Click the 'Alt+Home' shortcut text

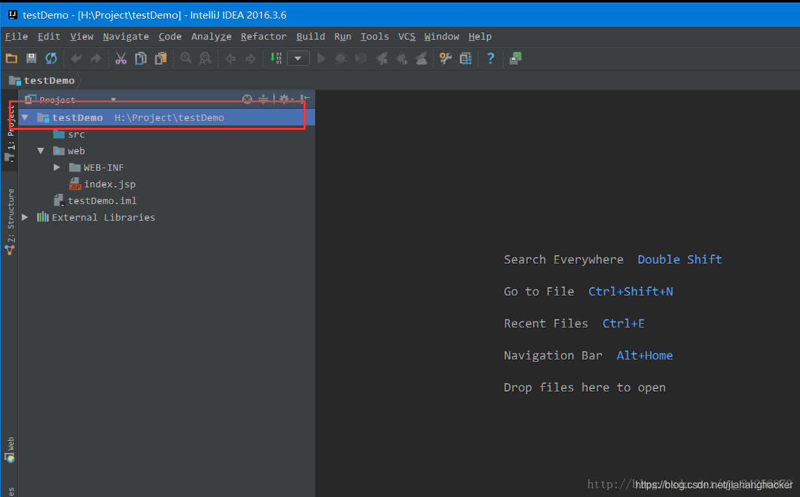(x=644, y=355)
